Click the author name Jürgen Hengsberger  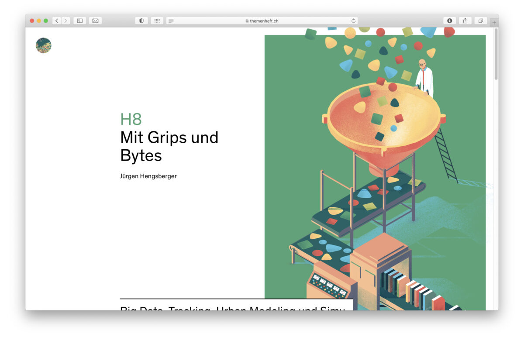tap(148, 176)
